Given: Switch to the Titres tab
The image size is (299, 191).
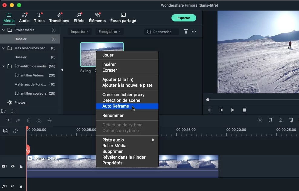Looking at the screenshot, I should point(39,18).
